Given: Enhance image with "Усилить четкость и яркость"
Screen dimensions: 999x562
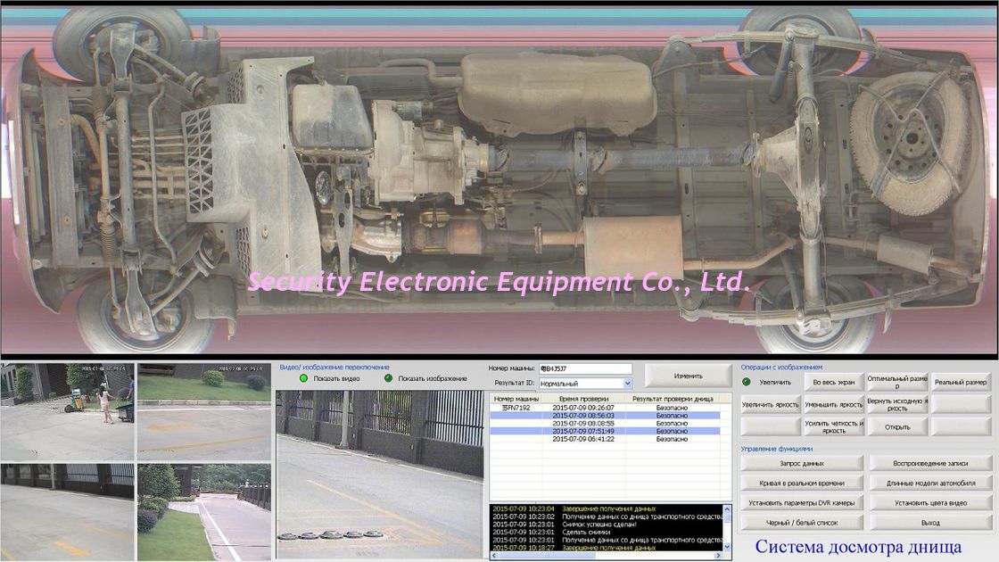Looking at the screenshot, I should (834, 426).
